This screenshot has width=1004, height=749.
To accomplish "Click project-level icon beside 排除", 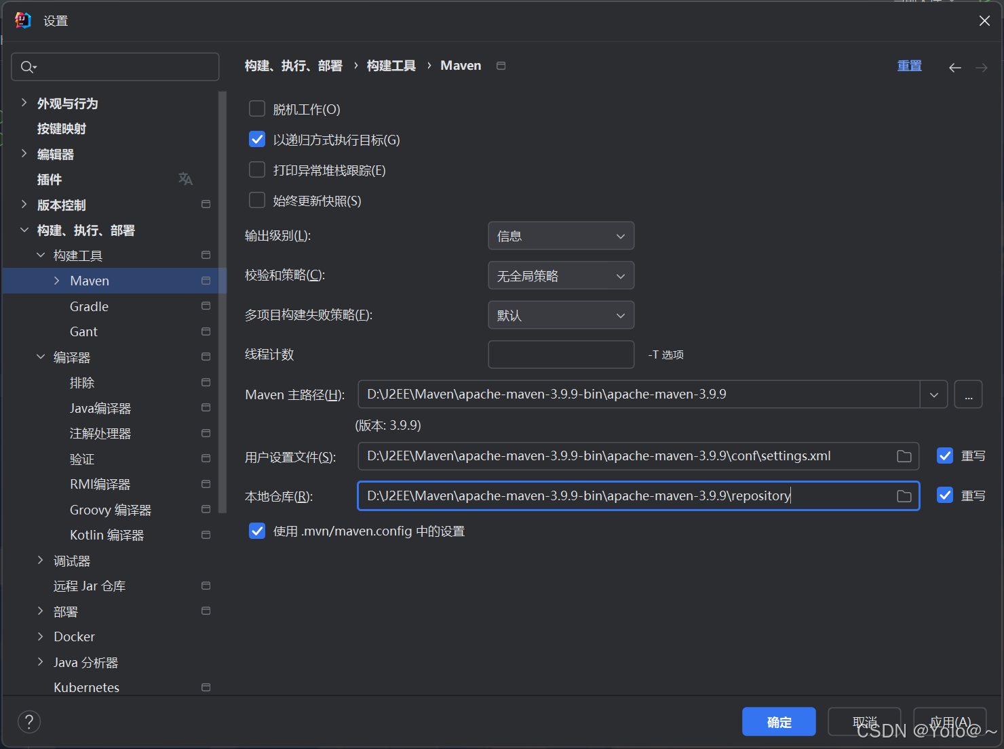I will [x=206, y=382].
